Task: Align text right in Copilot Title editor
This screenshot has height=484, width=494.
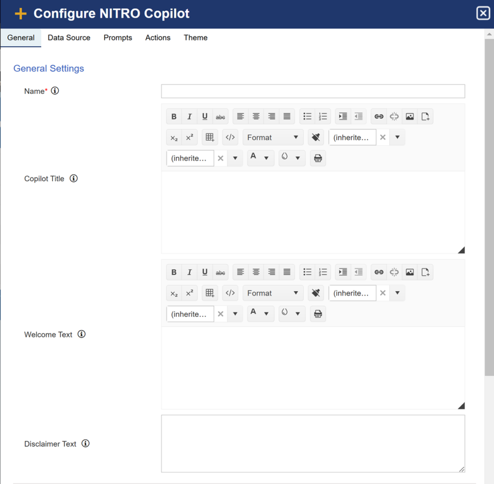Action: click(x=271, y=117)
